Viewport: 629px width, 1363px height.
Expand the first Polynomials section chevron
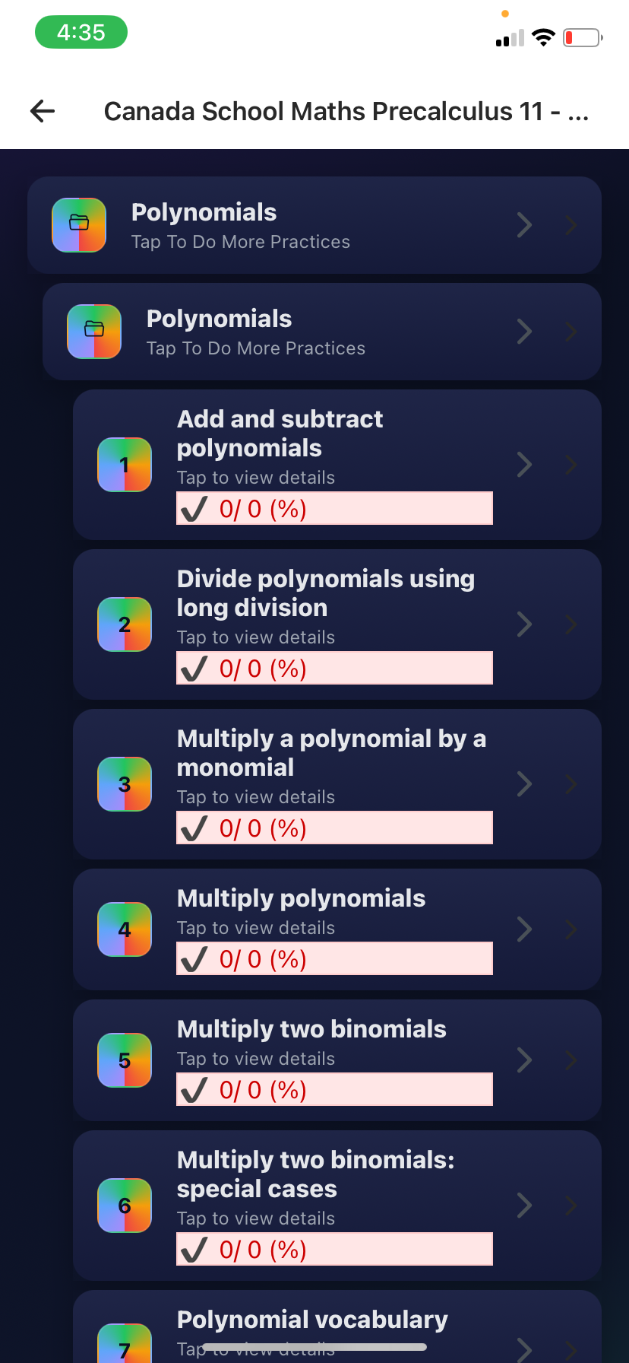coord(524,225)
